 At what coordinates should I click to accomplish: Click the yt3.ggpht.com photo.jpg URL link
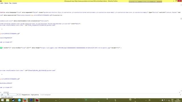pos(75,48)
